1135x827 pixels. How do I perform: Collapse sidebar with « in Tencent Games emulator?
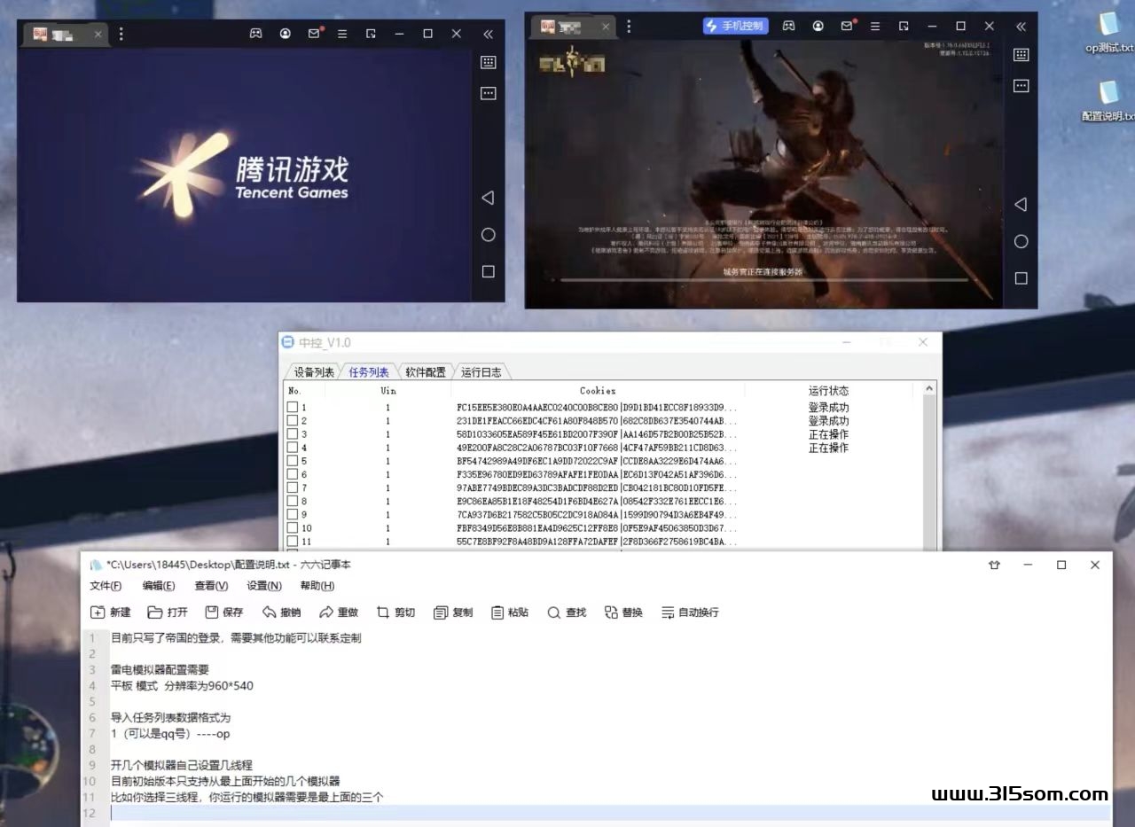click(x=488, y=34)
